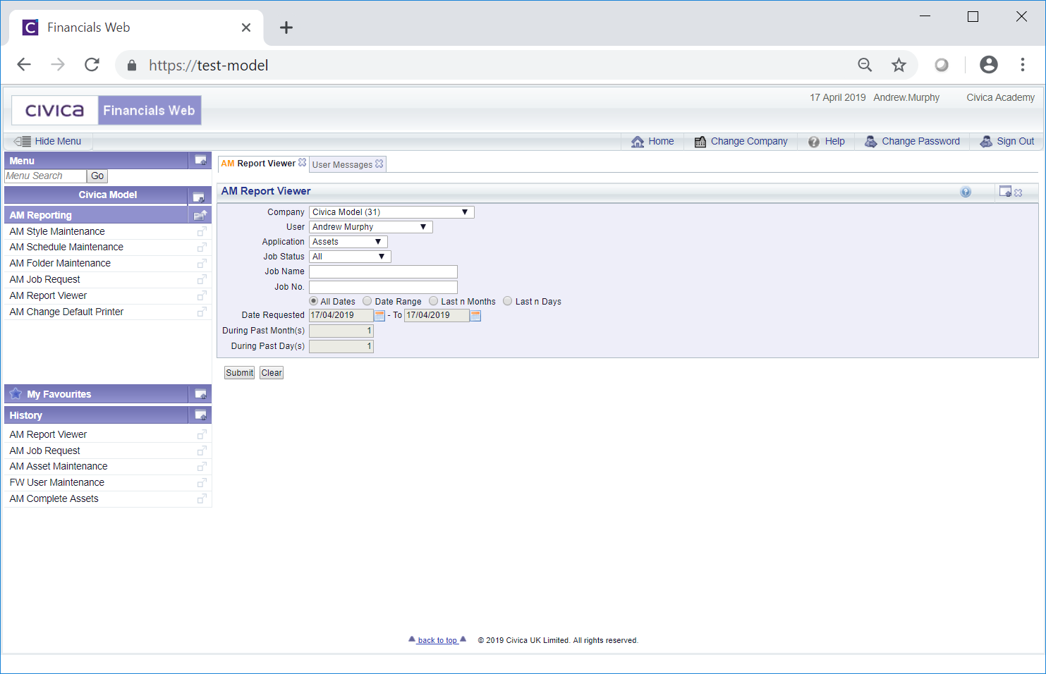This screenshot has width=1046, height=674.
Task: Click the Home icon link
Action: [x=652, y=141]
